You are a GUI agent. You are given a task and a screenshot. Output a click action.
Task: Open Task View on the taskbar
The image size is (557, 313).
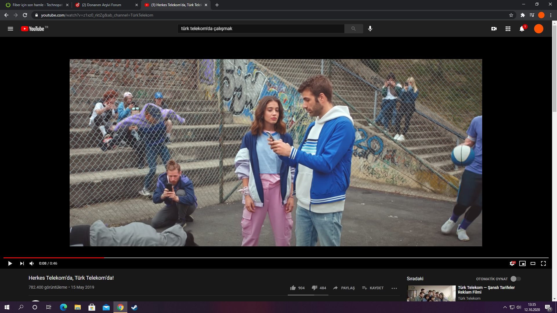pyautogui.click(x=49, y=307)
